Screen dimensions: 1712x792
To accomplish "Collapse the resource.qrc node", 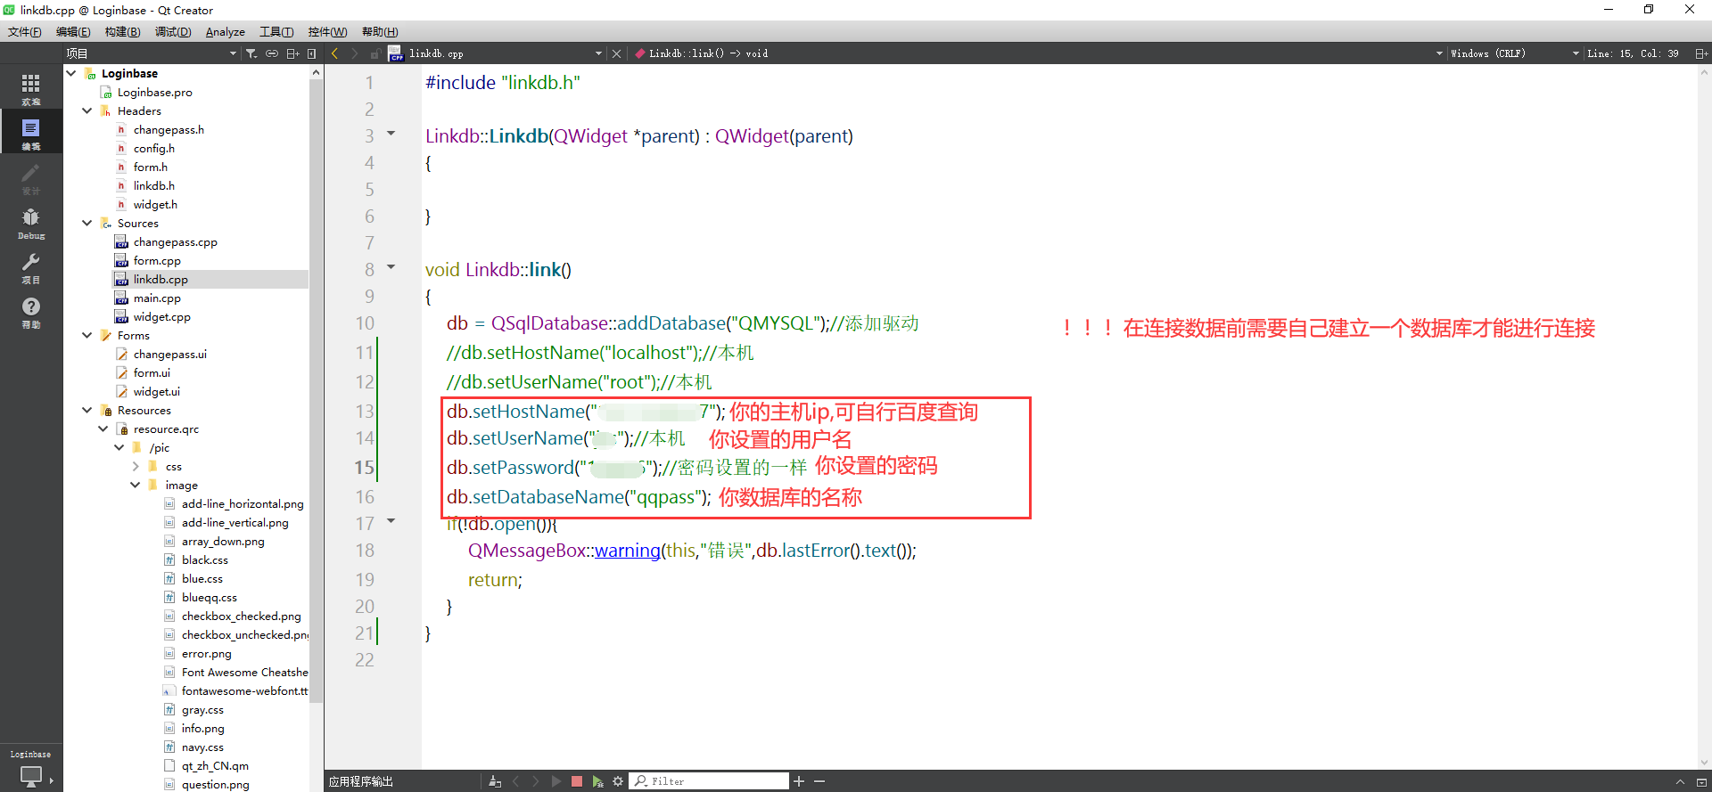I will [103, 429].
